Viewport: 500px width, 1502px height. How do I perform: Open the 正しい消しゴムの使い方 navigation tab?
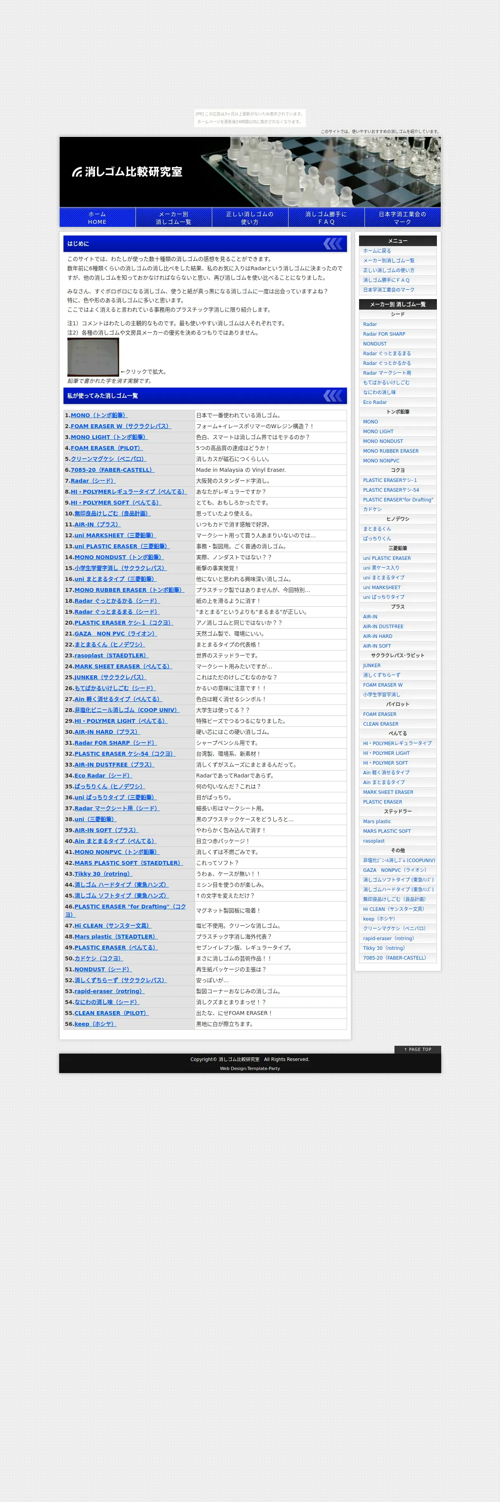(250, 218)
